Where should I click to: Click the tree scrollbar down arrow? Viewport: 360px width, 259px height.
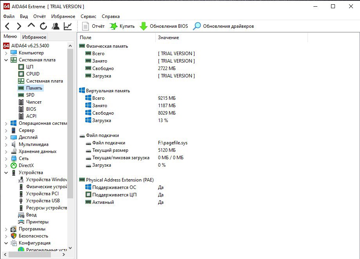(70, 248)
